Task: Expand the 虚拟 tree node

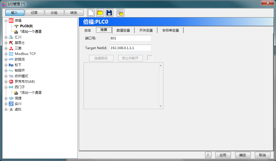Action: 6,109
